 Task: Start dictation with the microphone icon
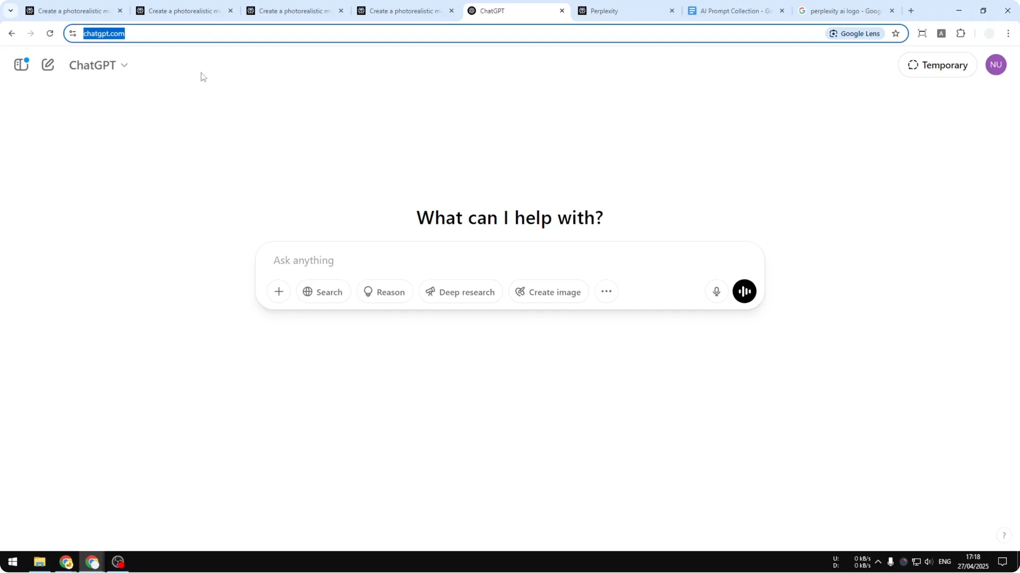[716, 291]
